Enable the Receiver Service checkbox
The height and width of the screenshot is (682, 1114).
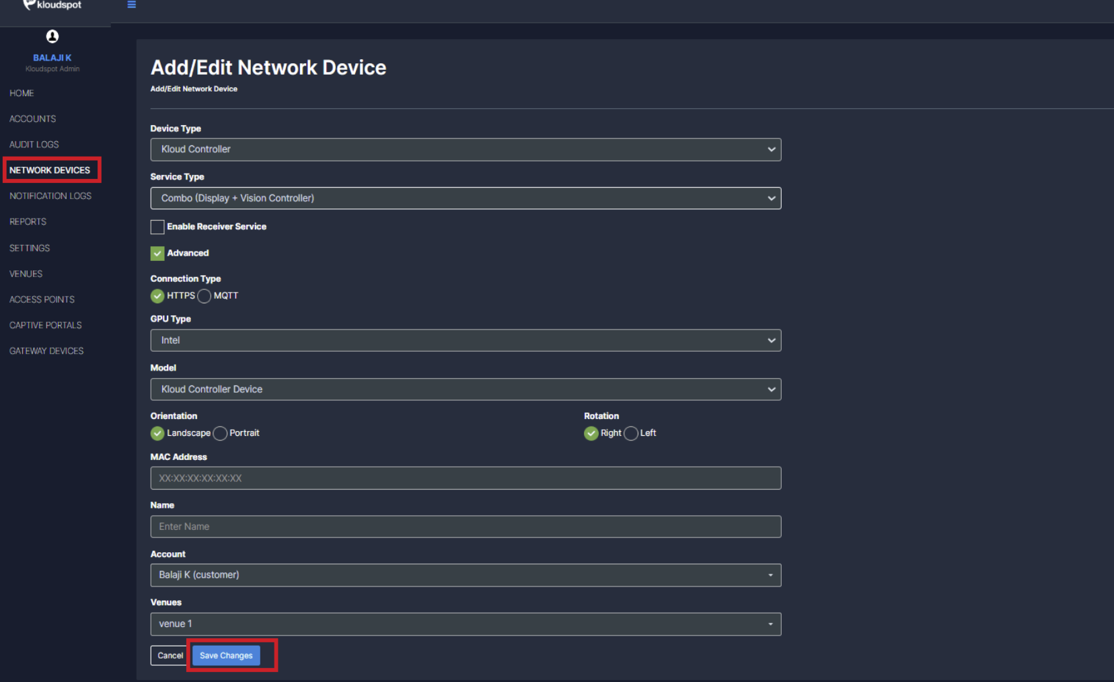click(x=157, y=227)
